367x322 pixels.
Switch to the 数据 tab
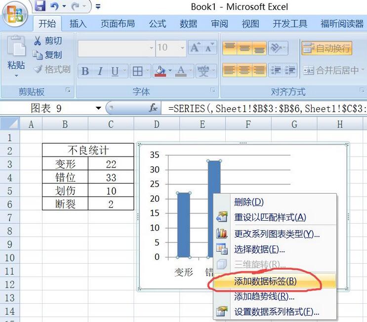pos(188,24)
